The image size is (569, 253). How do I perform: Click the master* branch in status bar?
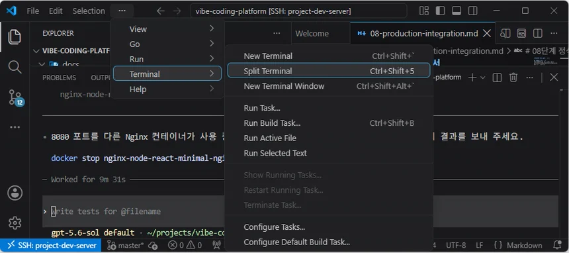pyautogui.click(x=126, y=245)
